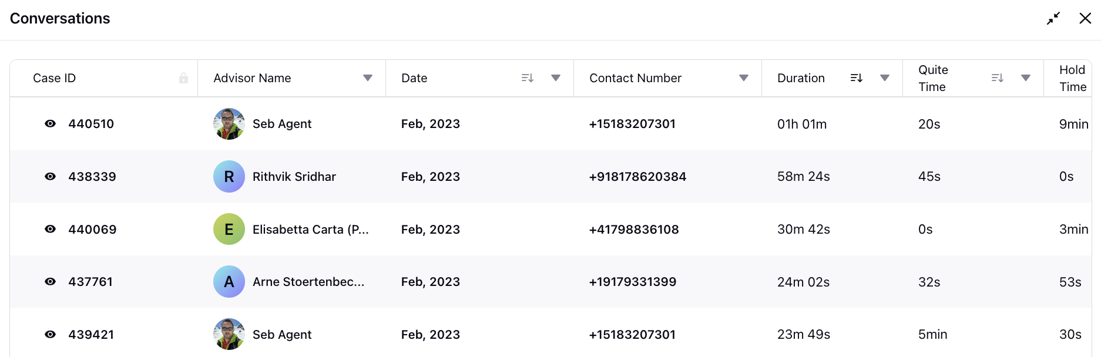Click Seb Agent photo in first row
Viewport: 1101px width, 357px height.
[229, 124]
